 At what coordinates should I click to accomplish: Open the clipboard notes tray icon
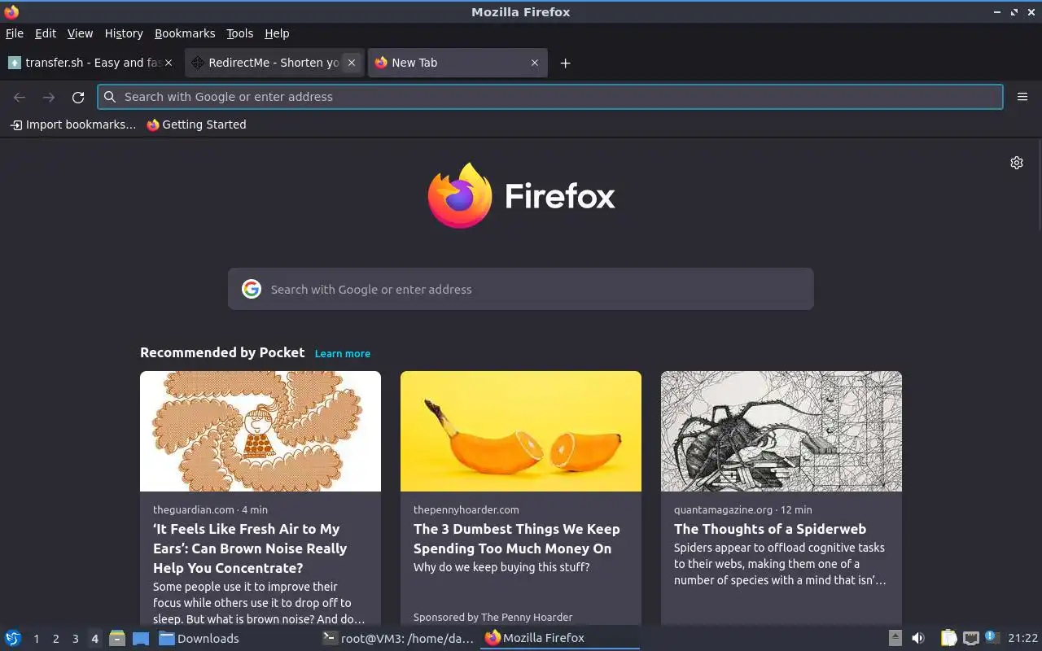click(x=948, y=639)
